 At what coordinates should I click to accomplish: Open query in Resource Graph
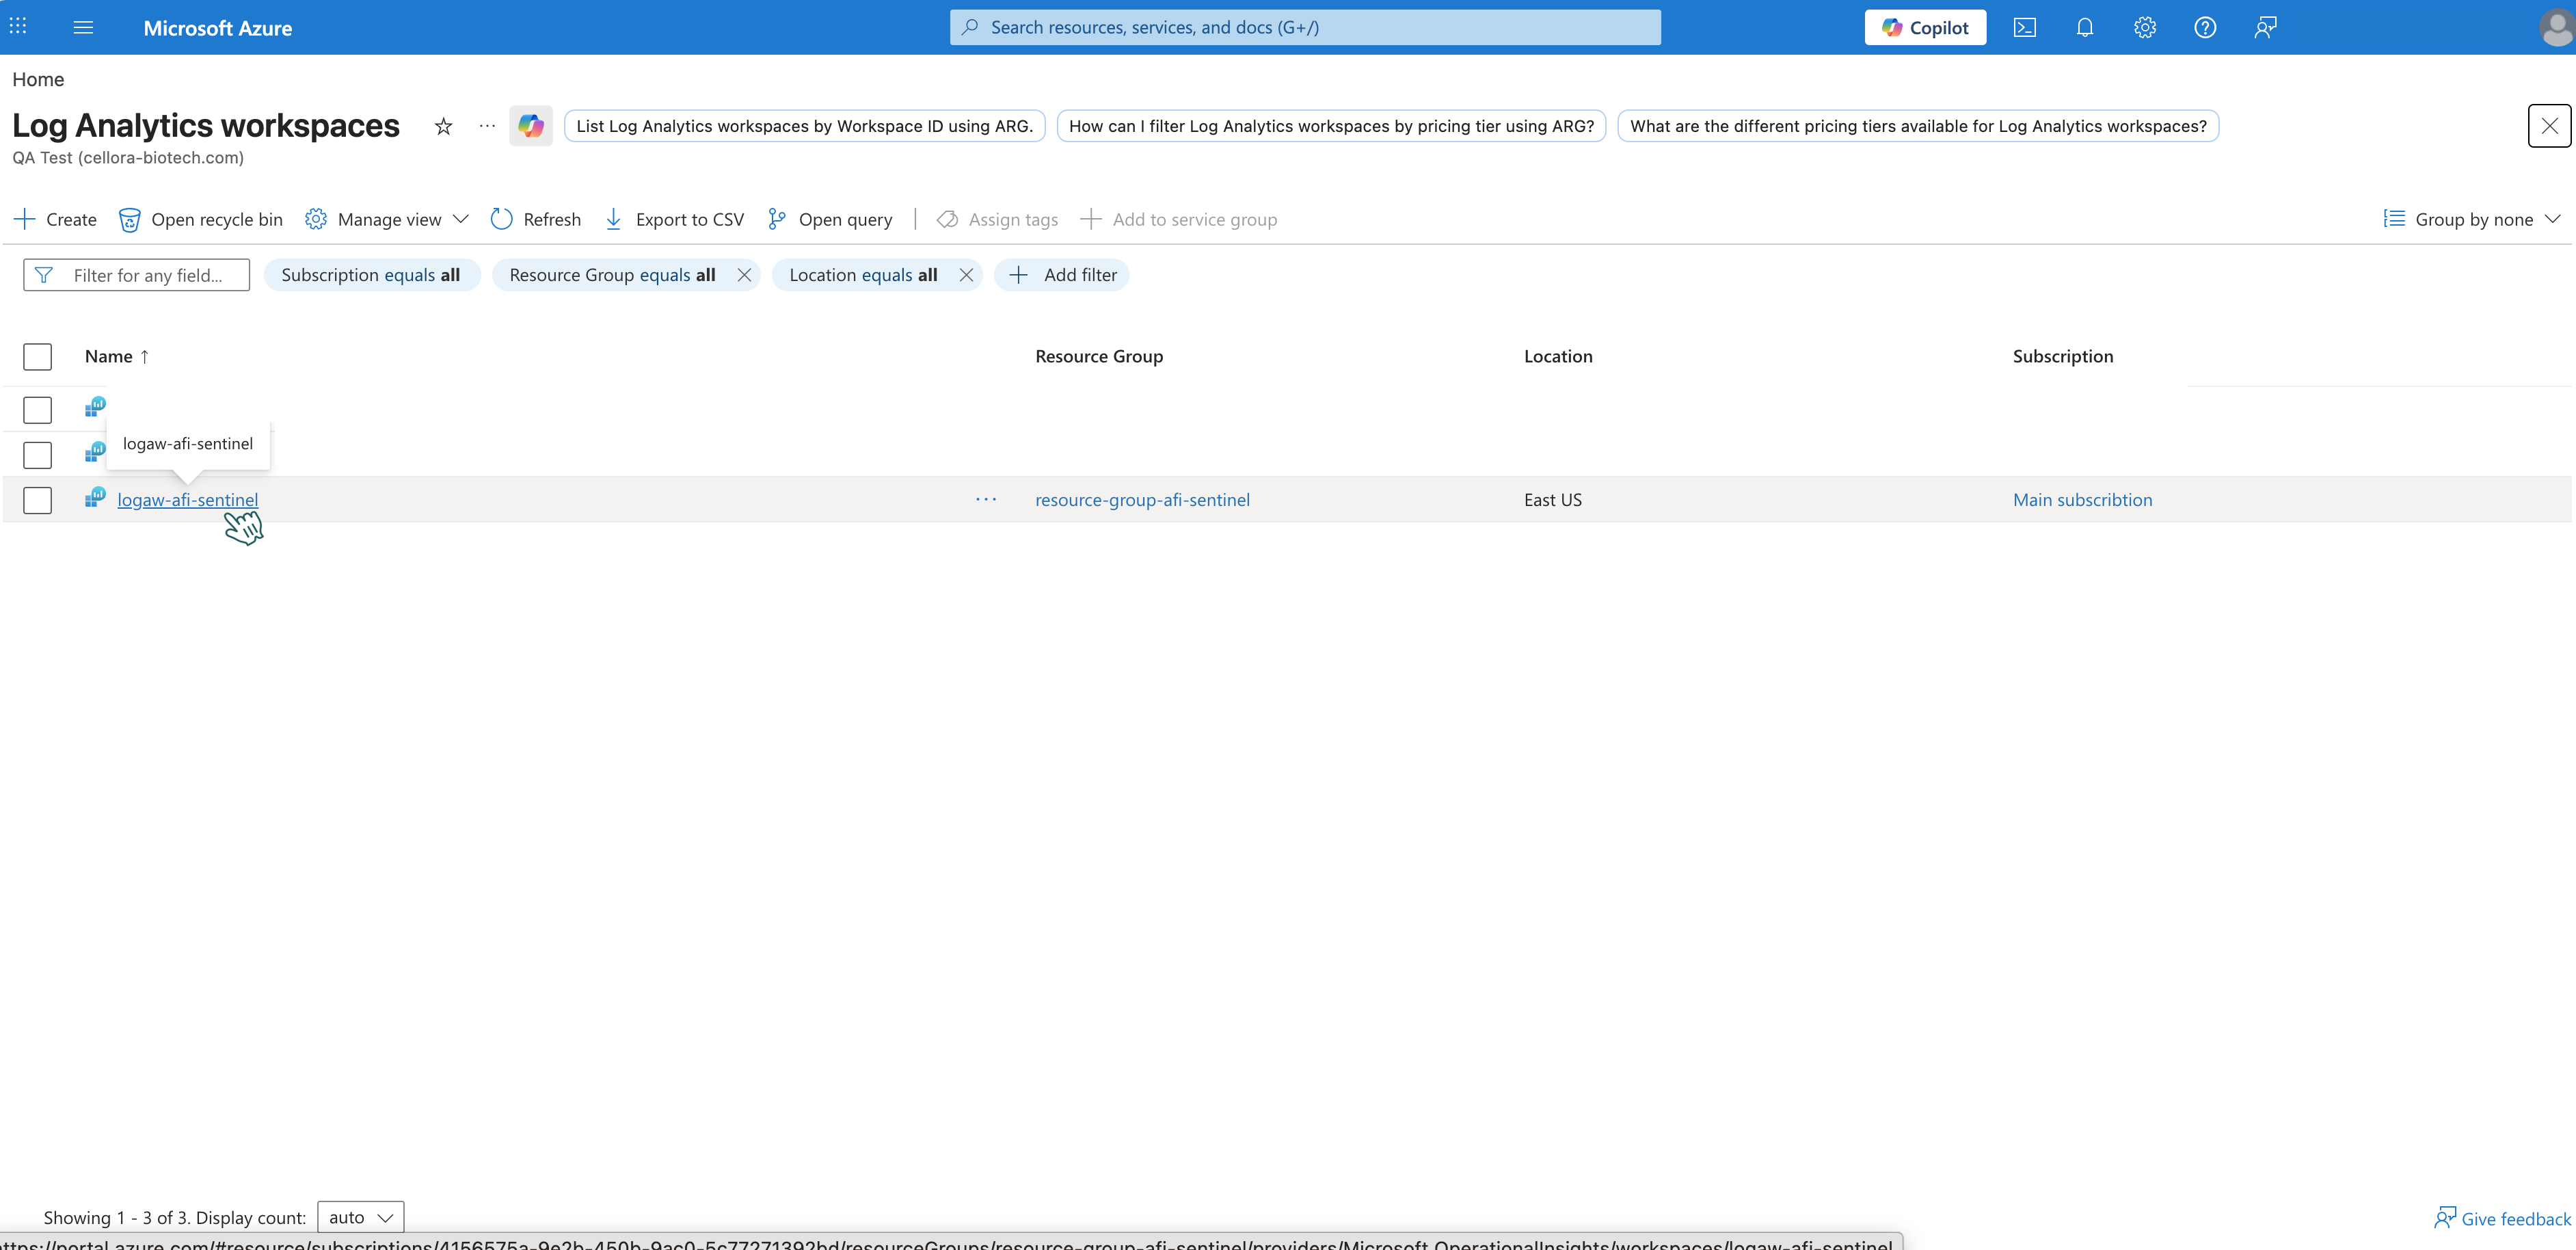[829, 219]
